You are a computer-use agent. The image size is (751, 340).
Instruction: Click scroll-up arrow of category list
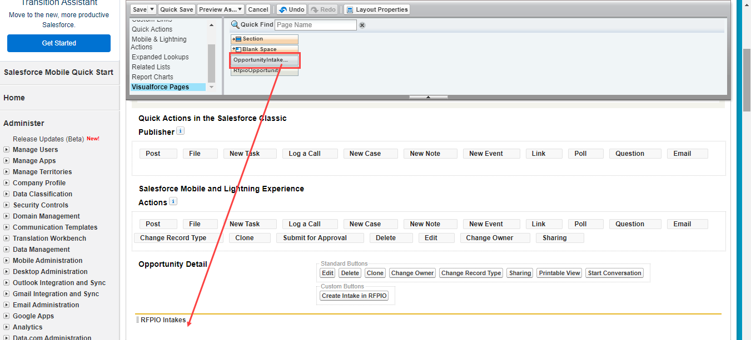click(211, 25)
